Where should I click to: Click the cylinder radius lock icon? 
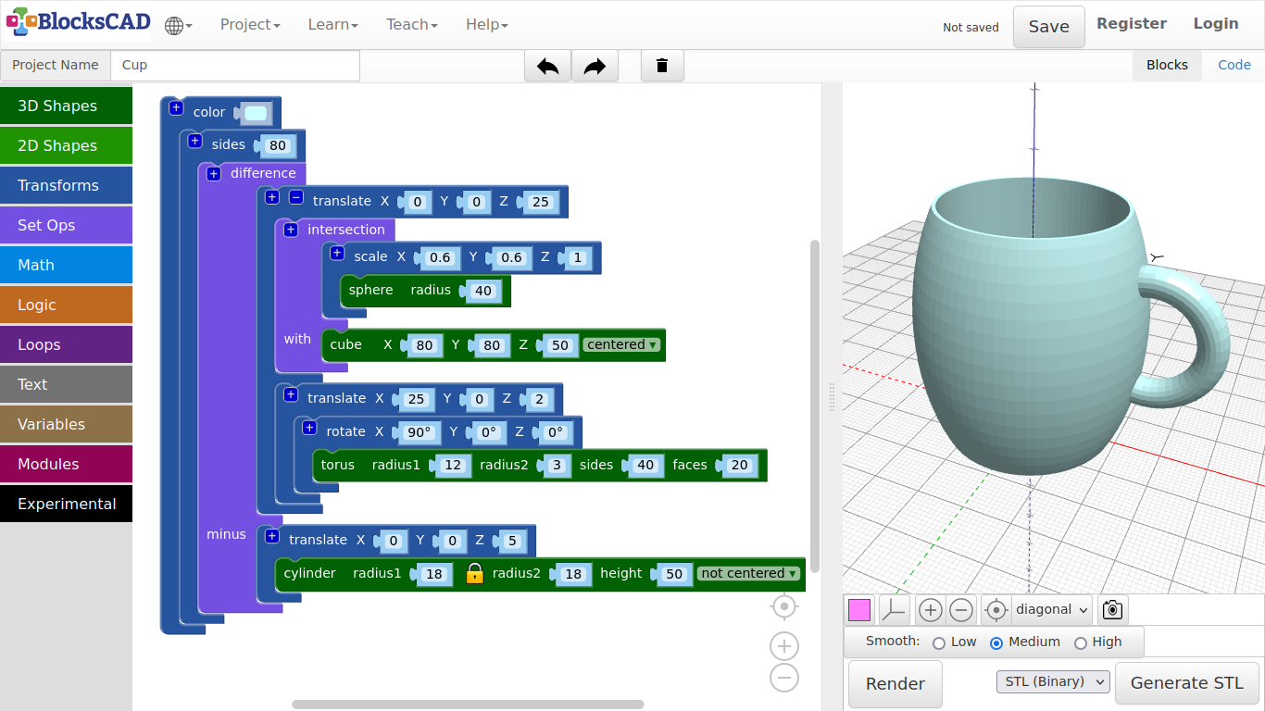pos(474,573)
